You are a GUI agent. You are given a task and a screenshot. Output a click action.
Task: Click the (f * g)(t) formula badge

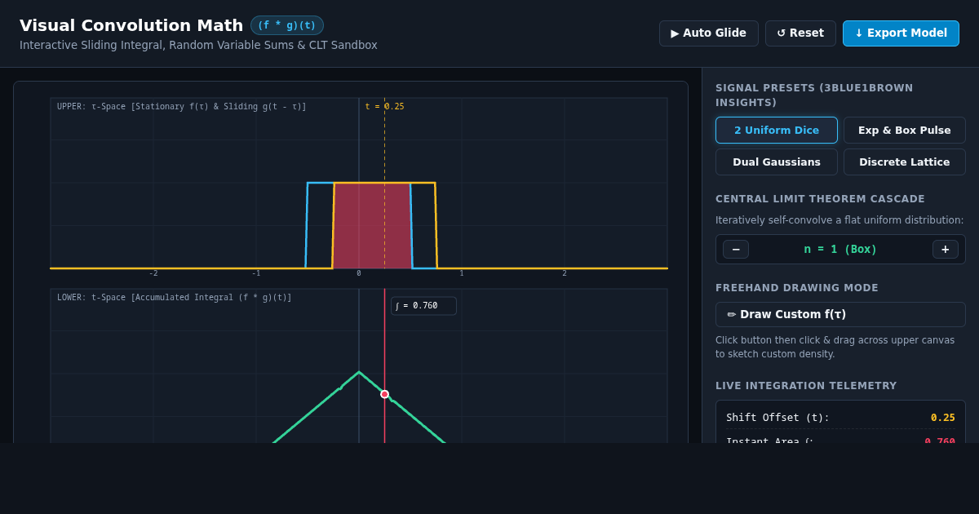[x=287, y=25]
